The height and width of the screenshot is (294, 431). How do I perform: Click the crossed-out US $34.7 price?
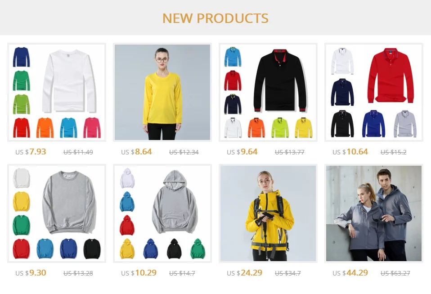288,273
